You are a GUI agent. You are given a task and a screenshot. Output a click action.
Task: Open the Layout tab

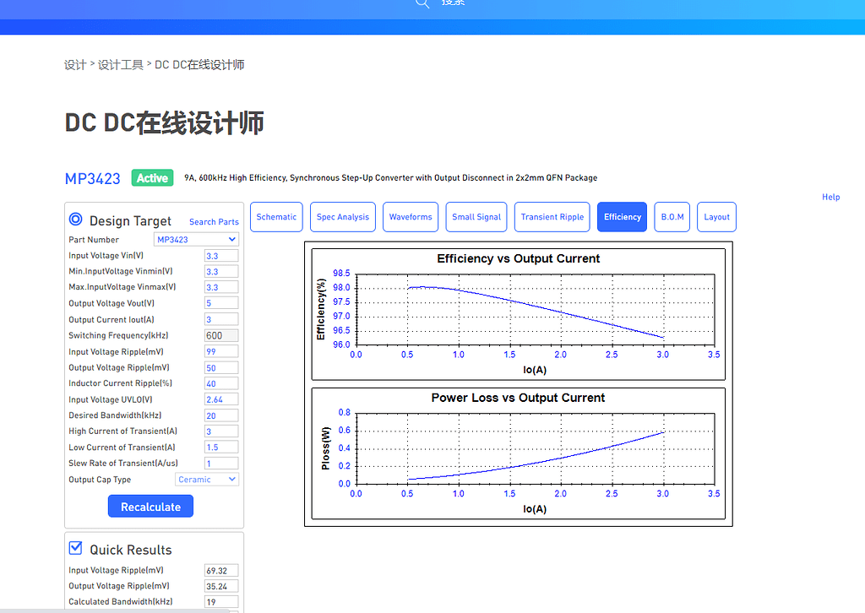716,217
